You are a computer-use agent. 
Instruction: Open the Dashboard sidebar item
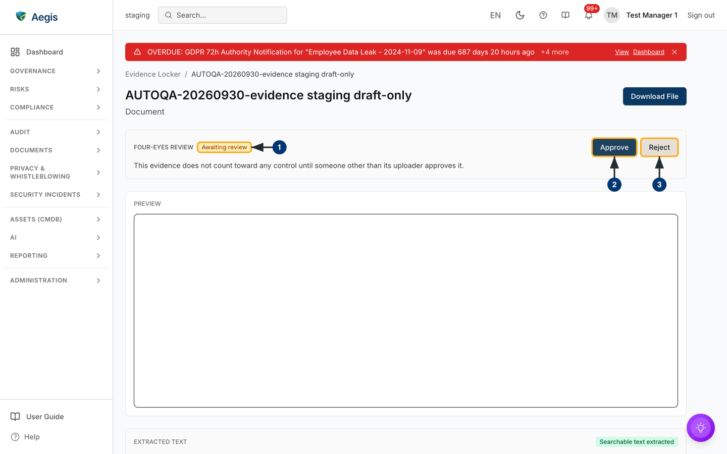pos(56,52)
